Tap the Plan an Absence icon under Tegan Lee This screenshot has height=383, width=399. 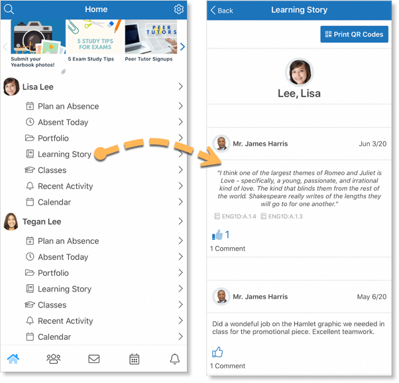30,241
